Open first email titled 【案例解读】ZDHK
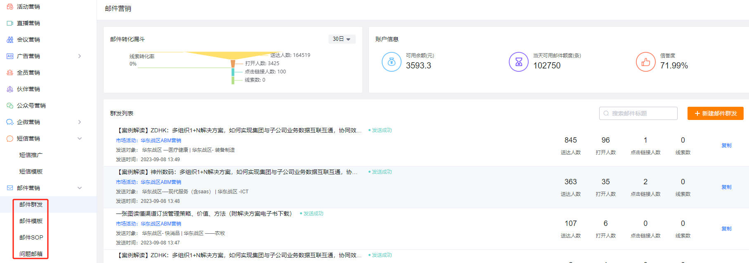749x263 pixels. coord(239,130)
